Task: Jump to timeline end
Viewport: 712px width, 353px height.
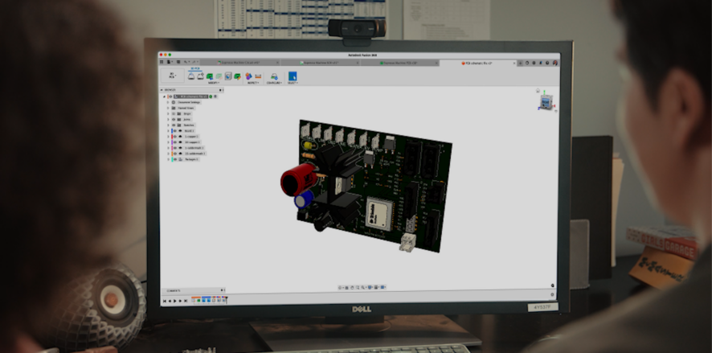Action: tap(186, 301)
